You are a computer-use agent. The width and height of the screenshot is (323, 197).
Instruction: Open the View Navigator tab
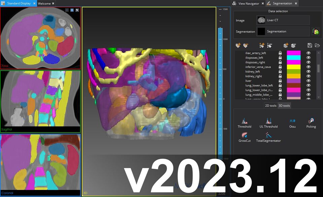248,3
